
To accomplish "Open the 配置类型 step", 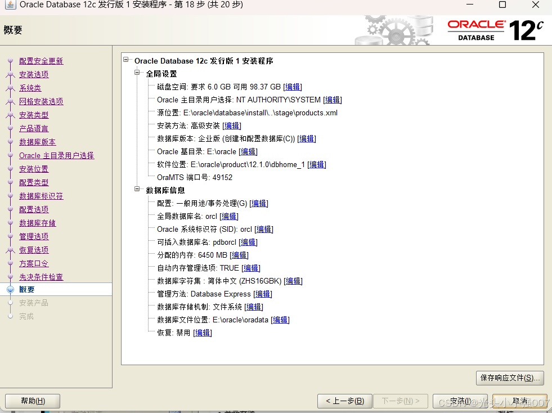I will tap(34, 182).
